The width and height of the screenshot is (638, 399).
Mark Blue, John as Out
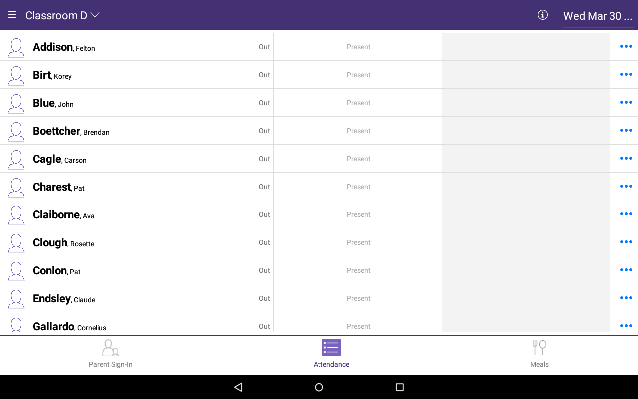[264, 103]
